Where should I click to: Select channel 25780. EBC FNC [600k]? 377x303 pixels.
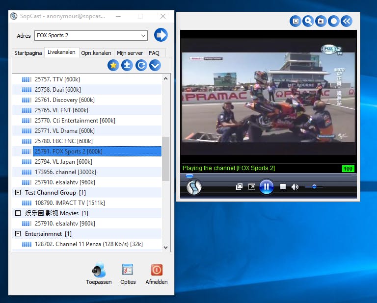pyautogui.click(x=87, y=141)
